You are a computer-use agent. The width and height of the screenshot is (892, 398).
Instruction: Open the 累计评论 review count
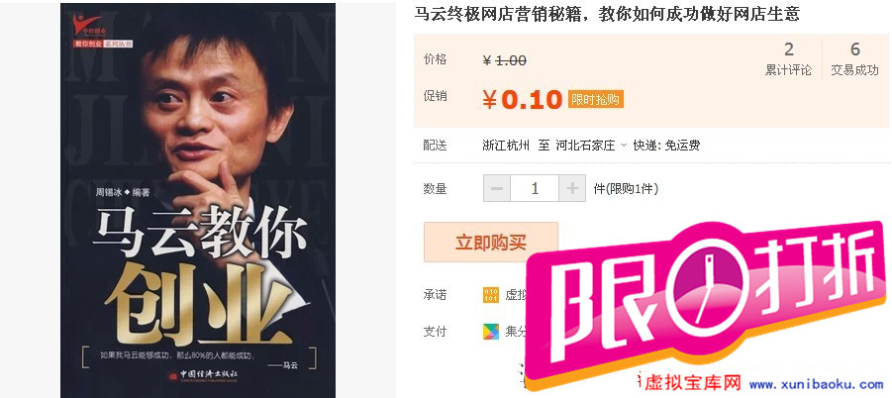[788, 59]
